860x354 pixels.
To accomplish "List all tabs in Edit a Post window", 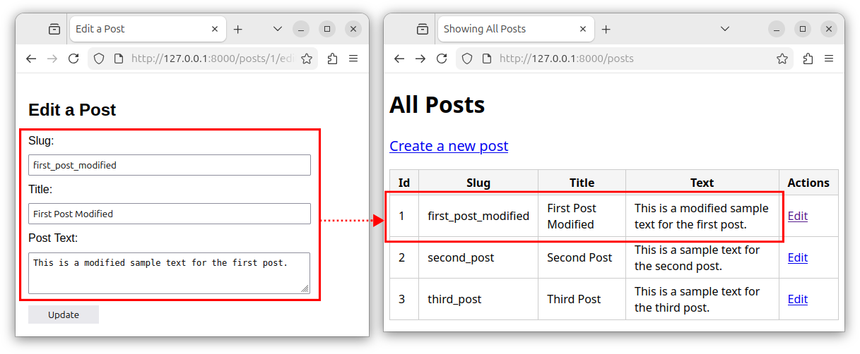I will pos(278,29).
